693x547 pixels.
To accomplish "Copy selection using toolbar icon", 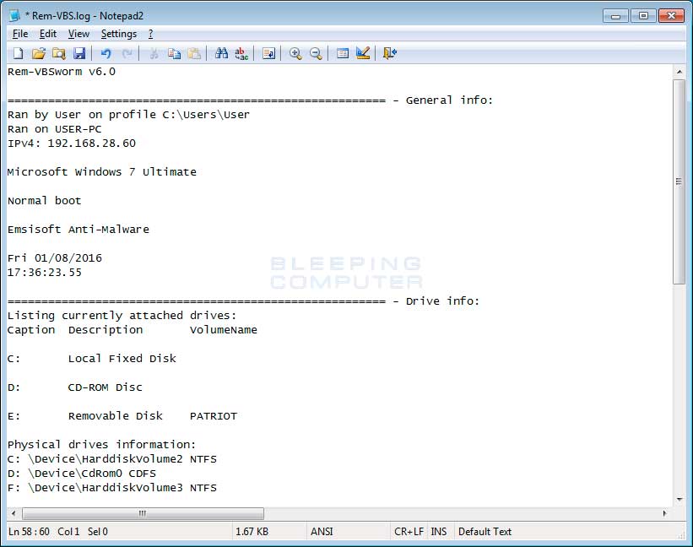I will (x=174, y=53).
